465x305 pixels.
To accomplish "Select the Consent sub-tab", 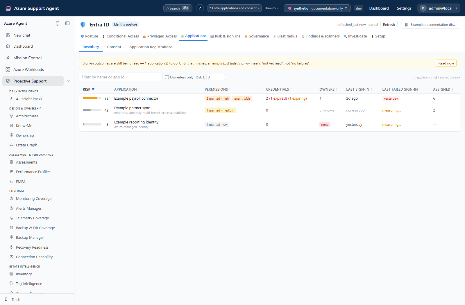I will [114, 47].
